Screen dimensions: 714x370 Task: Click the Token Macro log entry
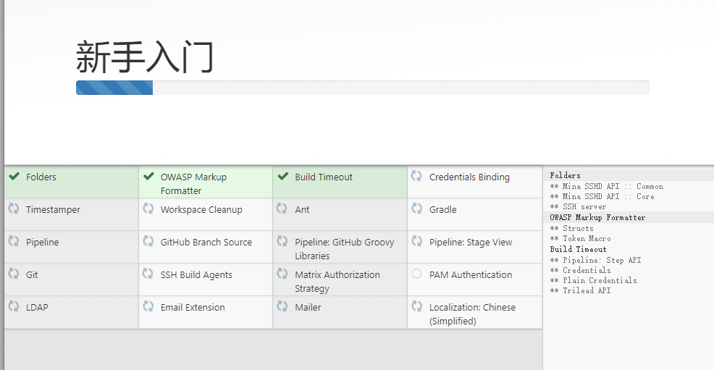pyautogui.click(x=580, y=238)
